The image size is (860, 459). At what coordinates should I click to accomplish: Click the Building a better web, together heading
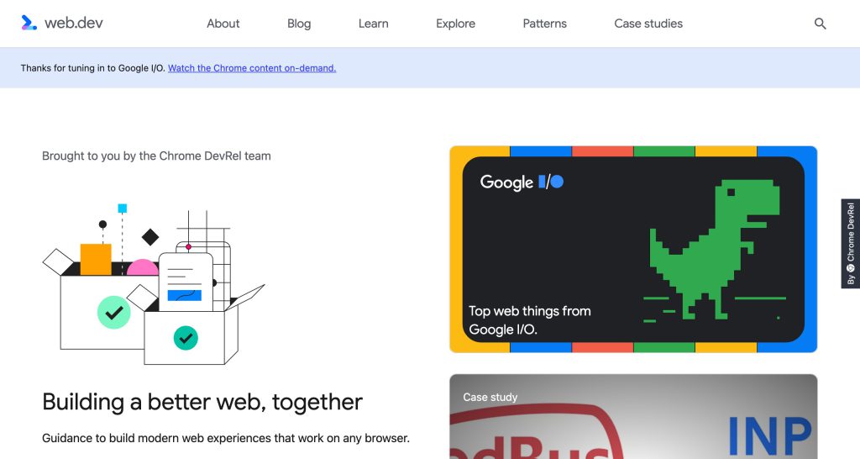[x=202, y=402]
